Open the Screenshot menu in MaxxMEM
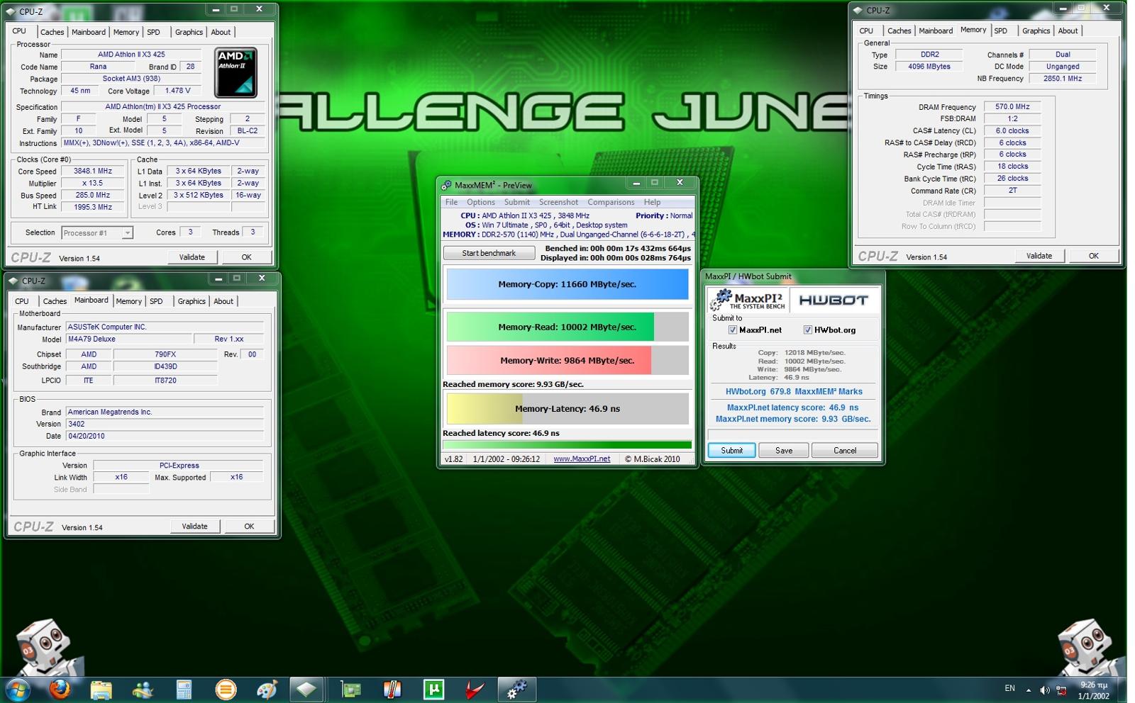The image size is (1135, 703). [x=558, y=202]
